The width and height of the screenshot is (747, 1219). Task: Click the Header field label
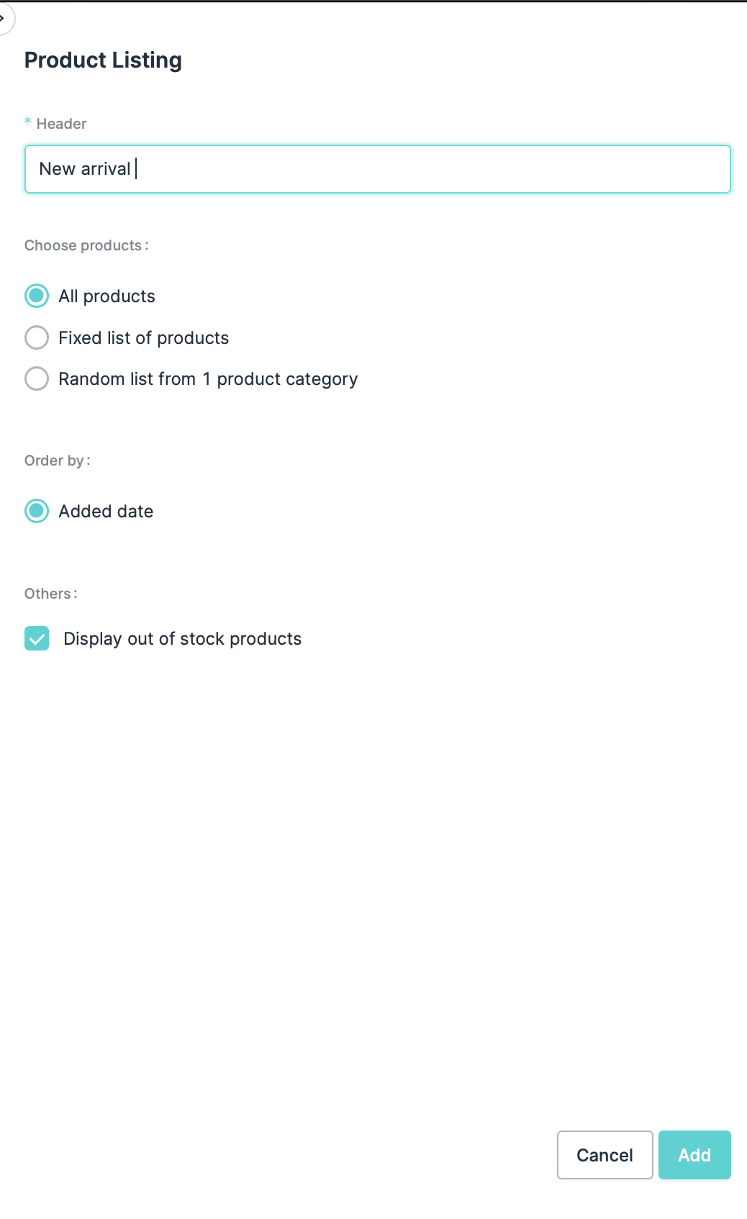[x=61, y=124]
